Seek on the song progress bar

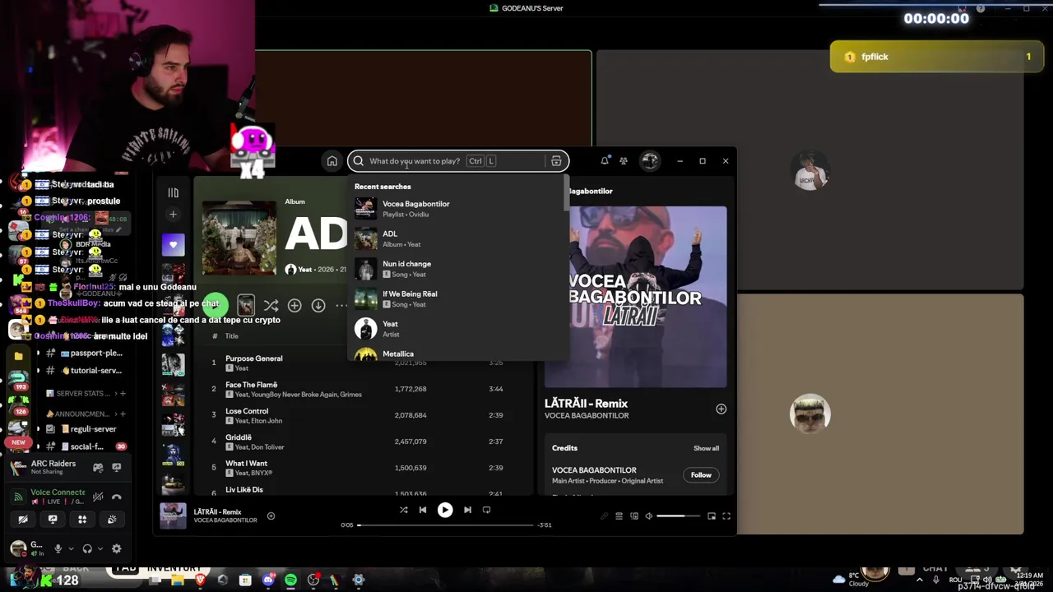click(445, 525)
